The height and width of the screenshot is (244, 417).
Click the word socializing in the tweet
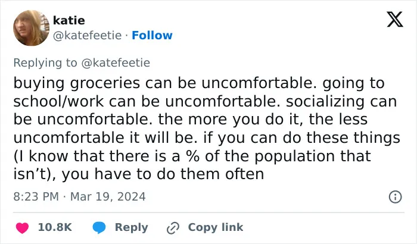(325, 102)
